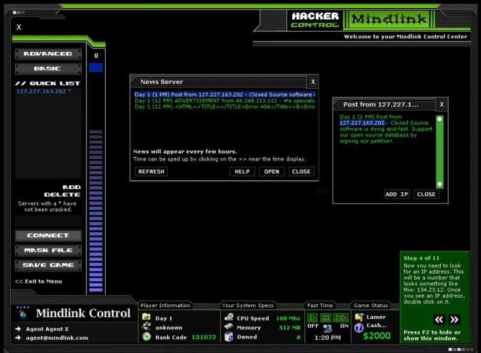Click the Memory icon in System Specs
The width and height of the screenshot is (481, 353).
[x=228, y=328]
